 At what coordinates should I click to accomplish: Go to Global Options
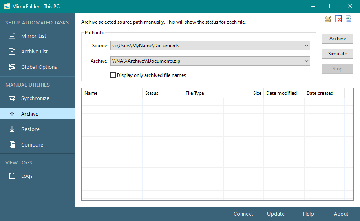coord(38,67)
